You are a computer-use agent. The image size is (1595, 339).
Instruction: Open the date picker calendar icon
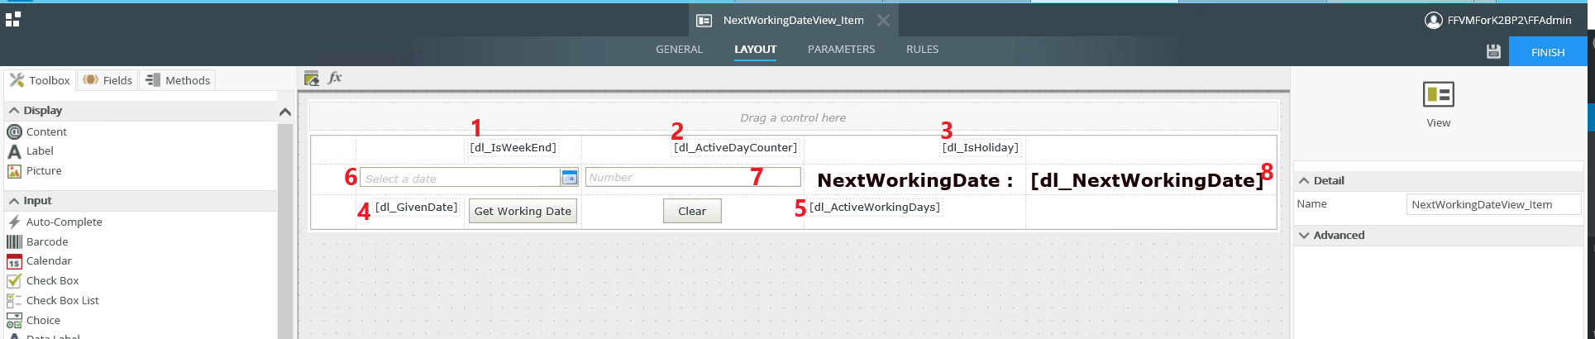569,178
